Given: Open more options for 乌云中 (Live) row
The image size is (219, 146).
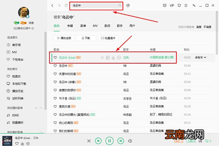Looking at the screenshot, I should point(119,58).
